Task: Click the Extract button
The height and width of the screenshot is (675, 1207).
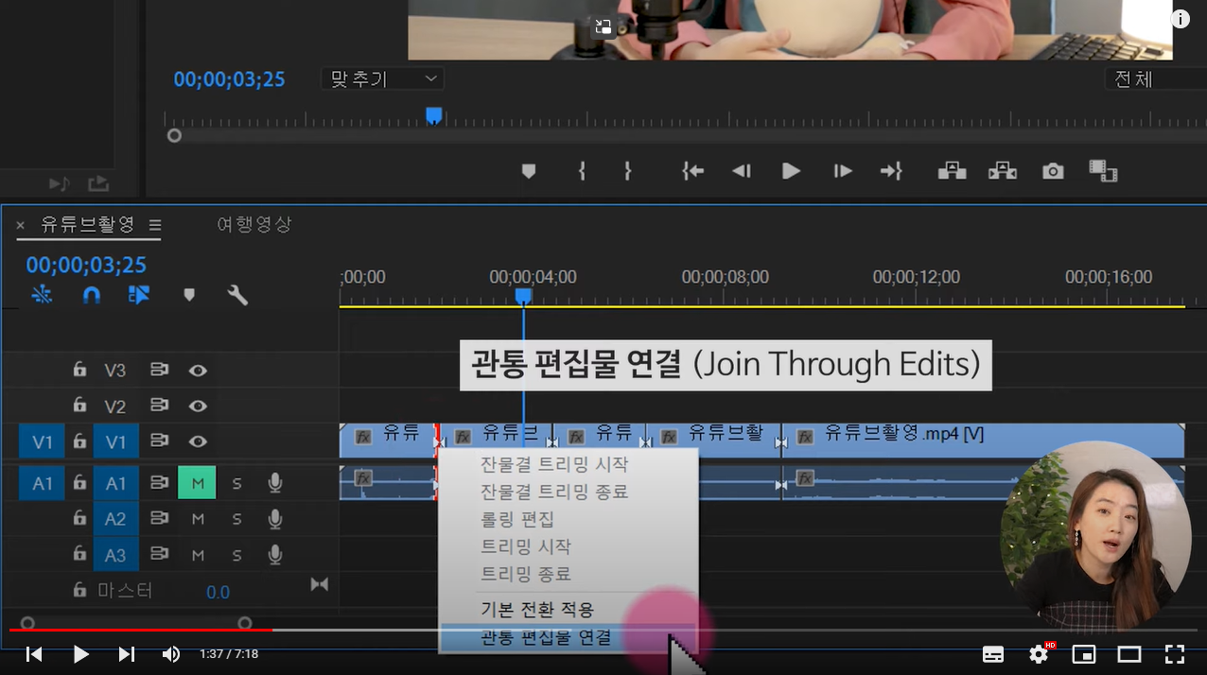Action: 1003,171
